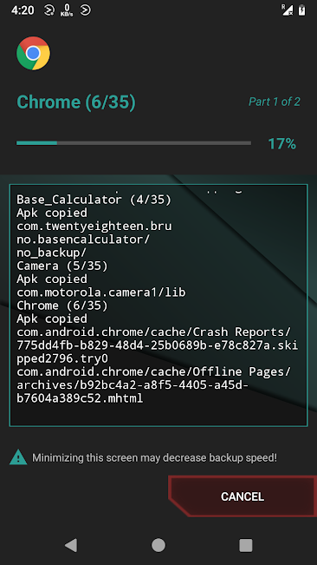Tap the 17% progress percentage
This screenshot has width=317, height=565.
pos(282,144)
